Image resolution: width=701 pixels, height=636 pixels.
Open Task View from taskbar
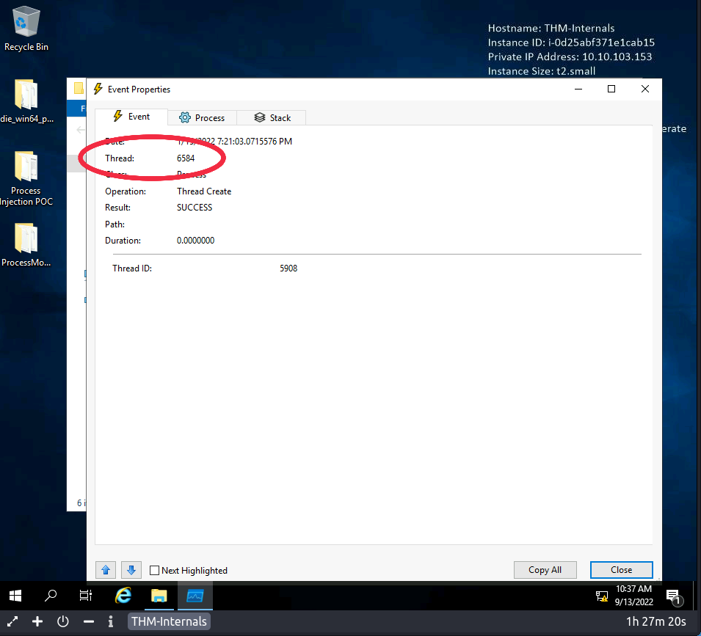click(86, 596)
